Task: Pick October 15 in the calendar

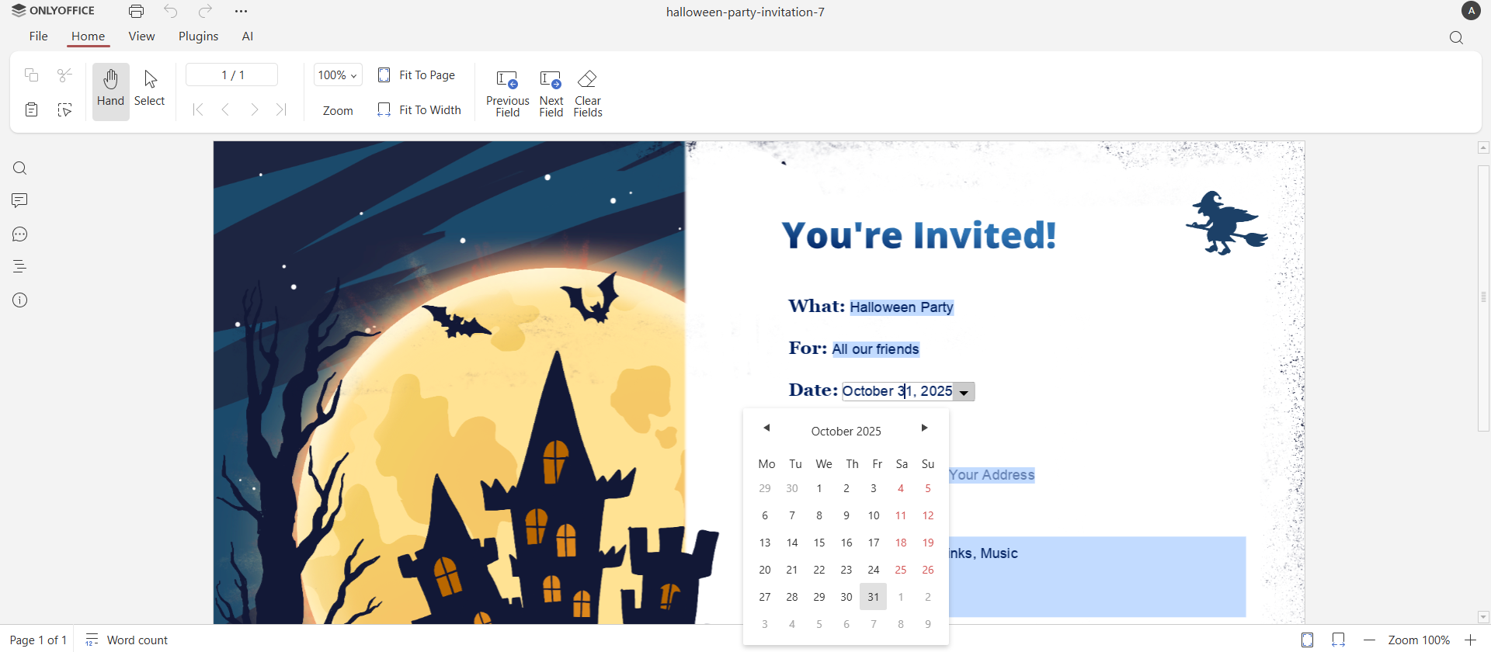Action: (819, 543)
